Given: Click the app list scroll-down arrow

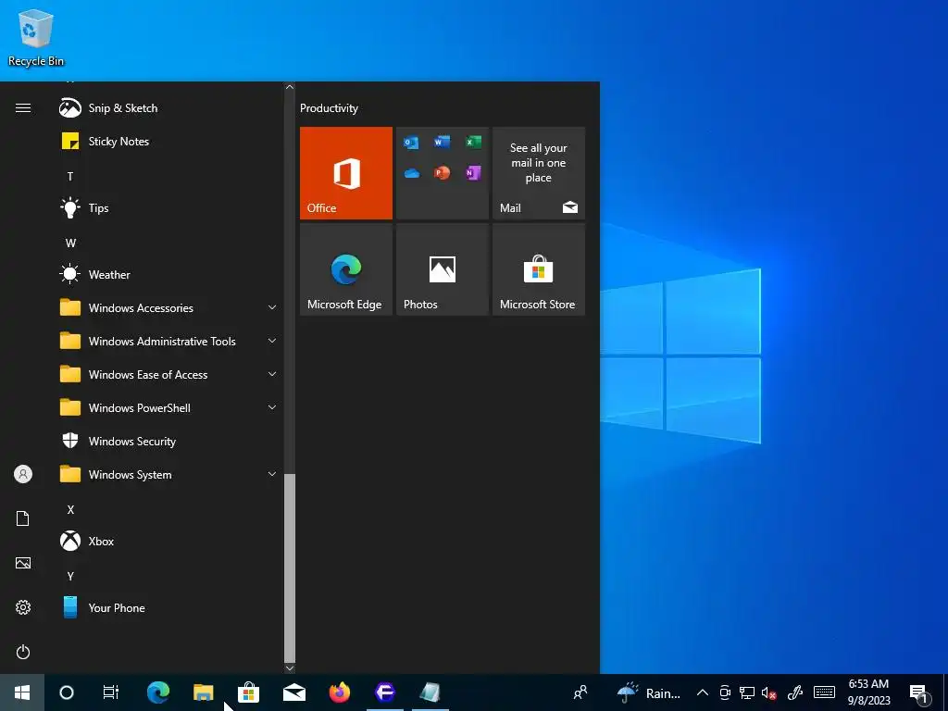Looking at the screenshot, I should [x=290, y=668].
